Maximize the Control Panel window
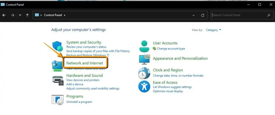The width and height of the screenshot is (275, 115). click(x=260, y=5)
